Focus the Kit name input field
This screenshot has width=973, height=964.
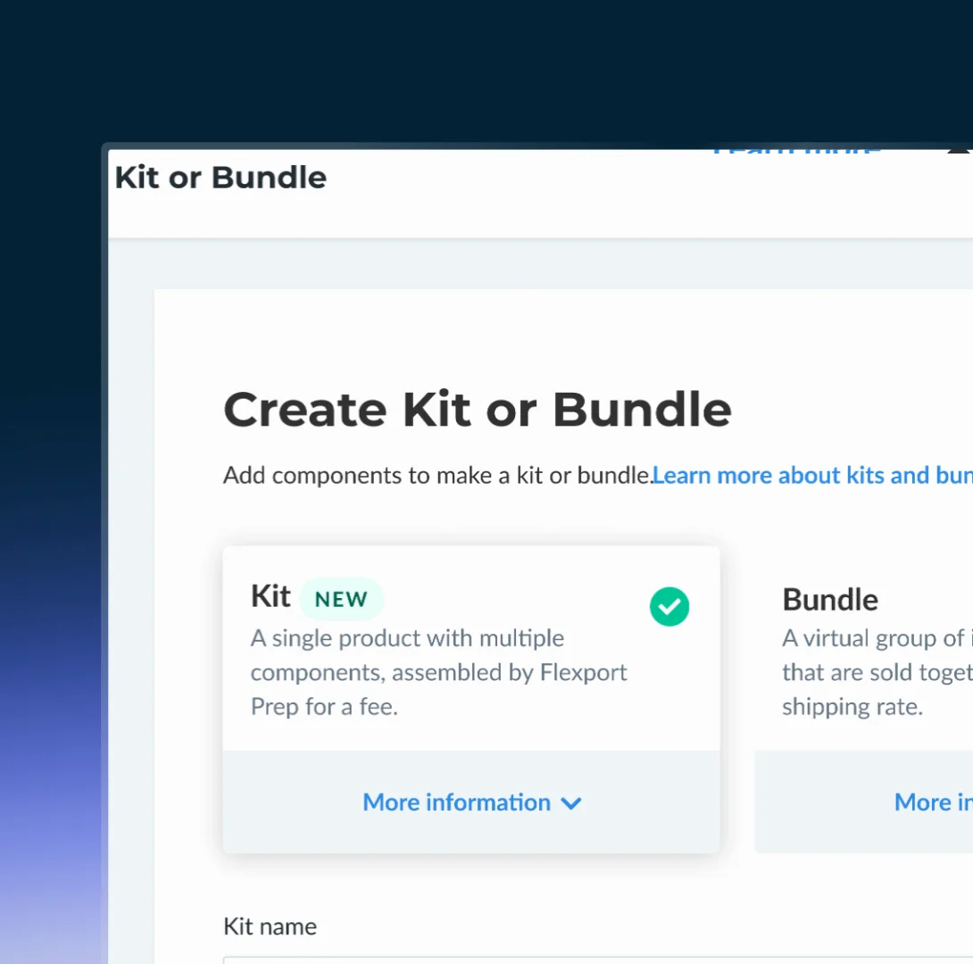598,960
